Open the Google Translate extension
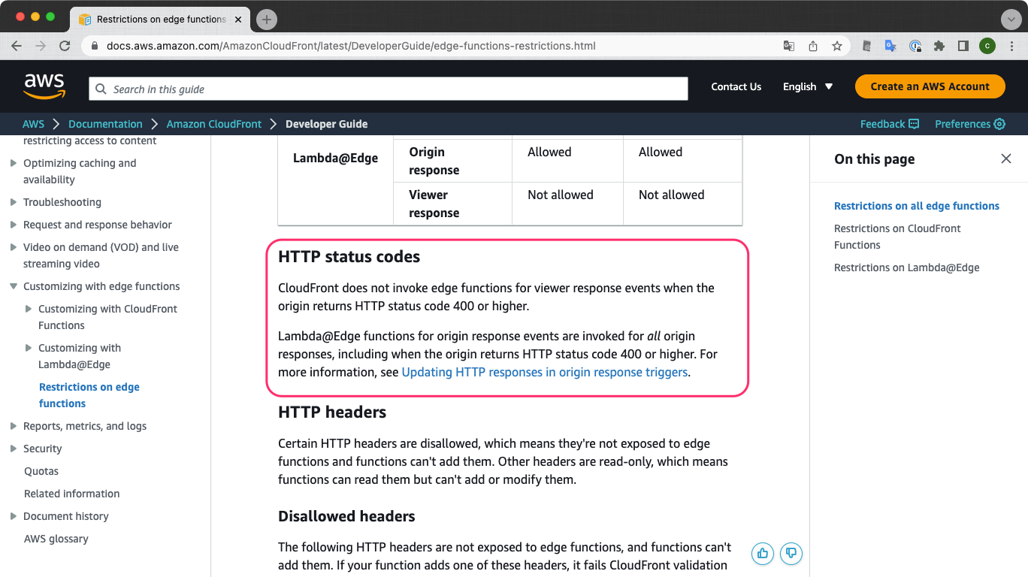 [890, 46]
